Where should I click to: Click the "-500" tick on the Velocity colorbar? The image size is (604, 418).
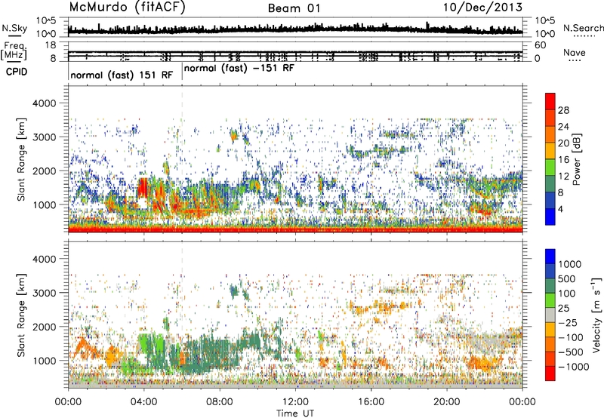[570, 352]
